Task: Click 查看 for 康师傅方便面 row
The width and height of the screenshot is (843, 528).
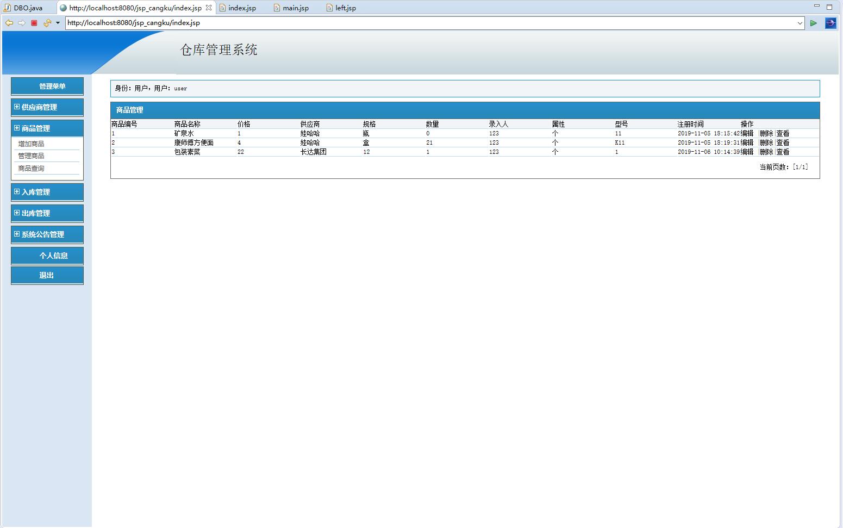Action: [x=783, y=142]
